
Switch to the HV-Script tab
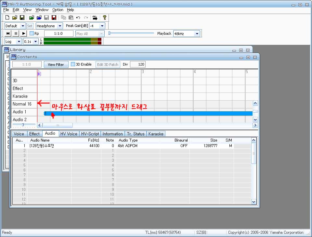tap(90, 134)
